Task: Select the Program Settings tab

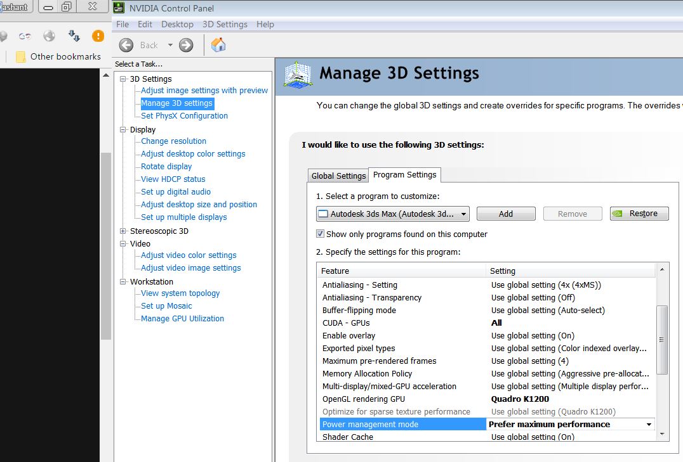Action: tap(405, 175)
